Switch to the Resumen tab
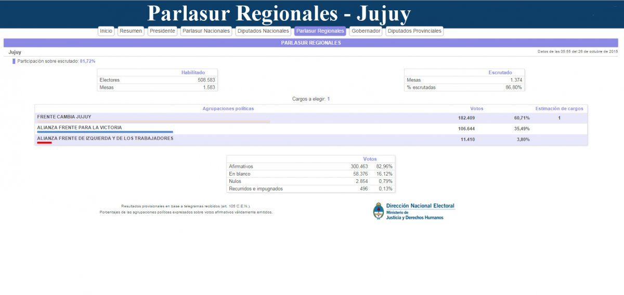The width and height of the screenshot is (624, 295). click(131, 31)
